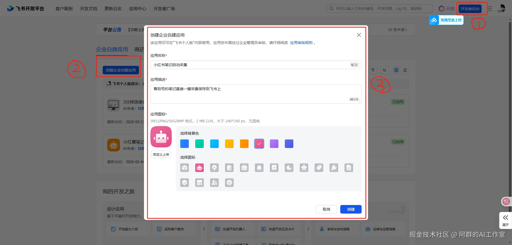
Task: Open 快速开发互动卡片 guide link
Action: point(278,229)
